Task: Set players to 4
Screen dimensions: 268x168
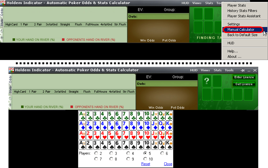Action: click(x=128, y=153)
